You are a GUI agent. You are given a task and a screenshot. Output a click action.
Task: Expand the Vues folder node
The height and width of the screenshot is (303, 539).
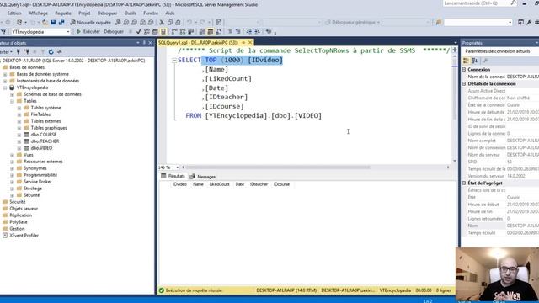click(x=12, y=155)
